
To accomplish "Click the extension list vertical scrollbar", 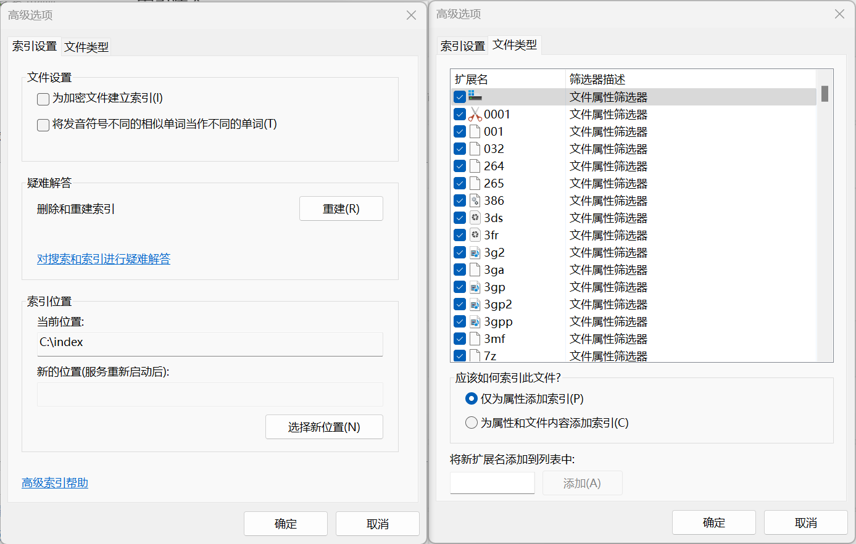I will (x=825, y=216).
